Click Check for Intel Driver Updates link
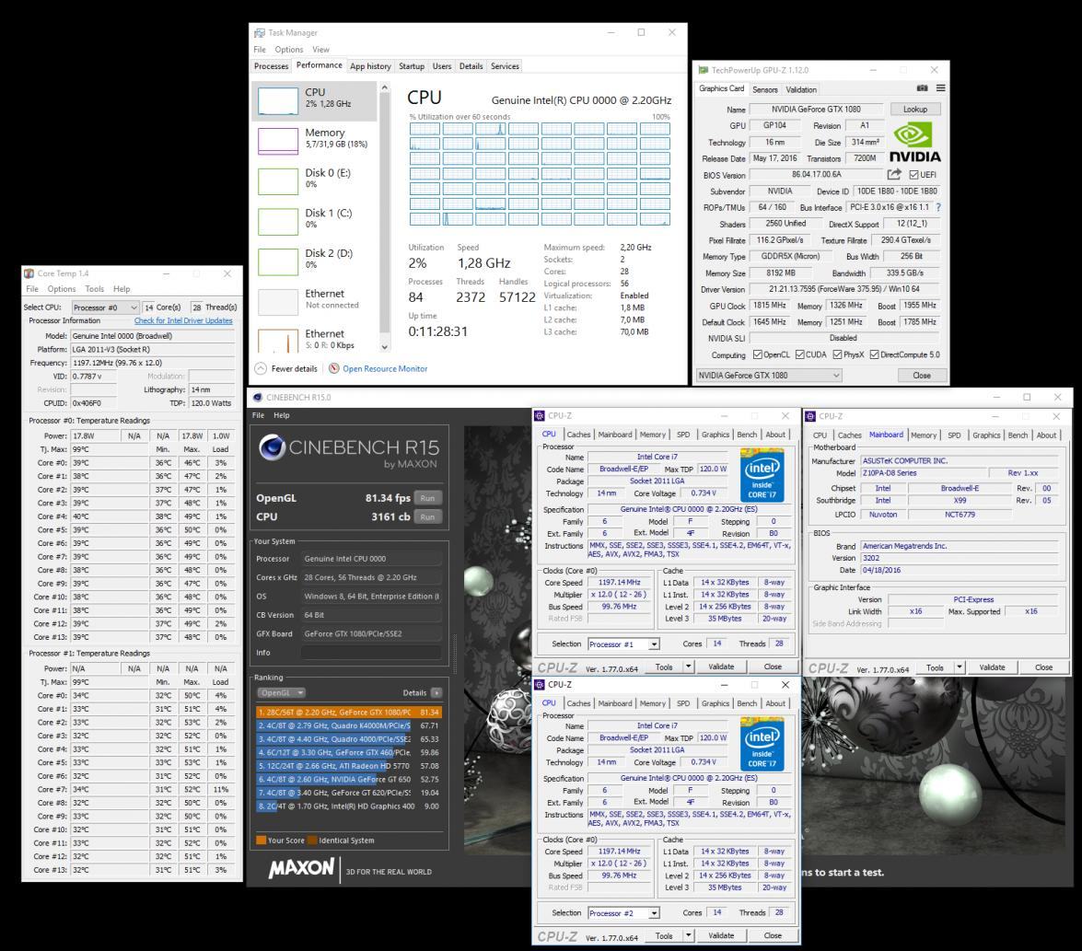The height and width of the screenshot is (951, 1082). [183, 320]
